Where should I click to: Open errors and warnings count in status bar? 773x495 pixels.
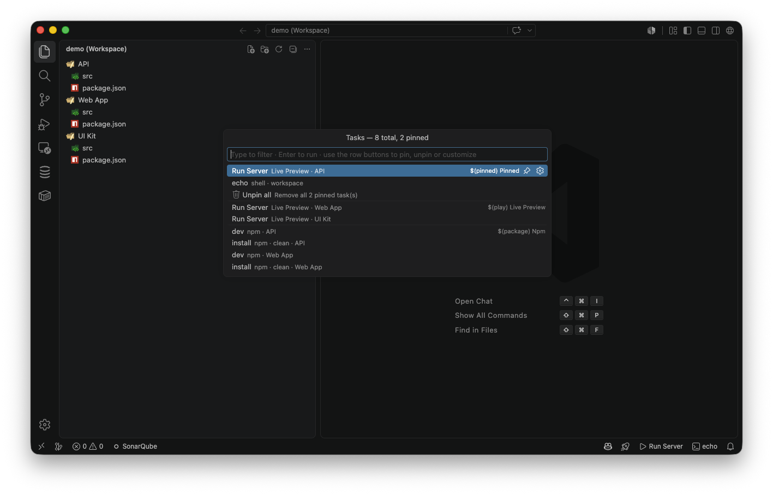point(88,446)
